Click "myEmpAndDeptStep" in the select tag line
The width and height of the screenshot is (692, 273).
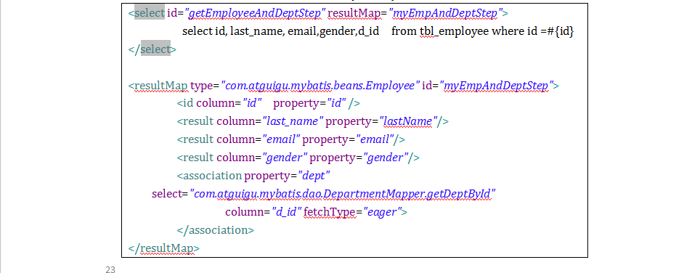click(x=445, y=13)
